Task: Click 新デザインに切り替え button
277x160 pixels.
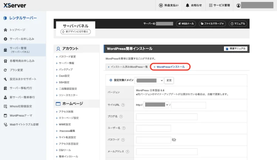Action: pos(76,32)
